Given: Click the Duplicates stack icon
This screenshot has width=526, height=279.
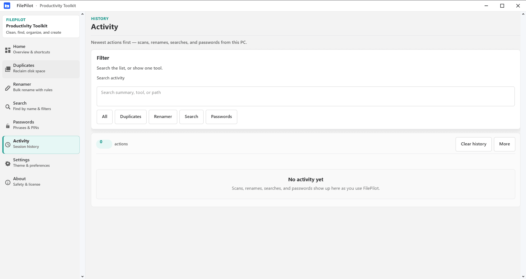Looking at the screenshot, I should (x=8, y=69).
